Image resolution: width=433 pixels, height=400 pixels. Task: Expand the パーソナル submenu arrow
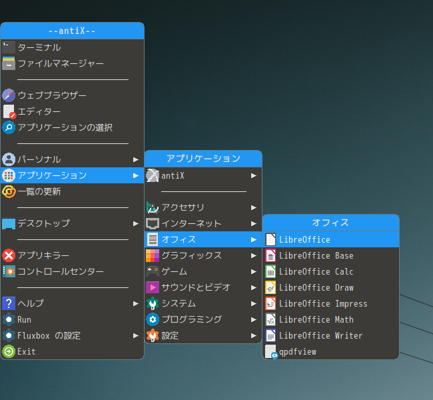136,159
